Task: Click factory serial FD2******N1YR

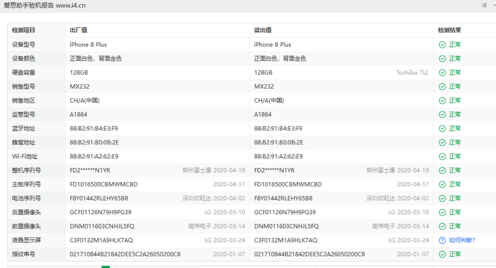Action: [x=90, y=170]
